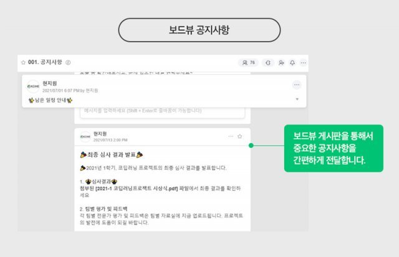Click the integration plug icon in header

(x=267, y=62)
